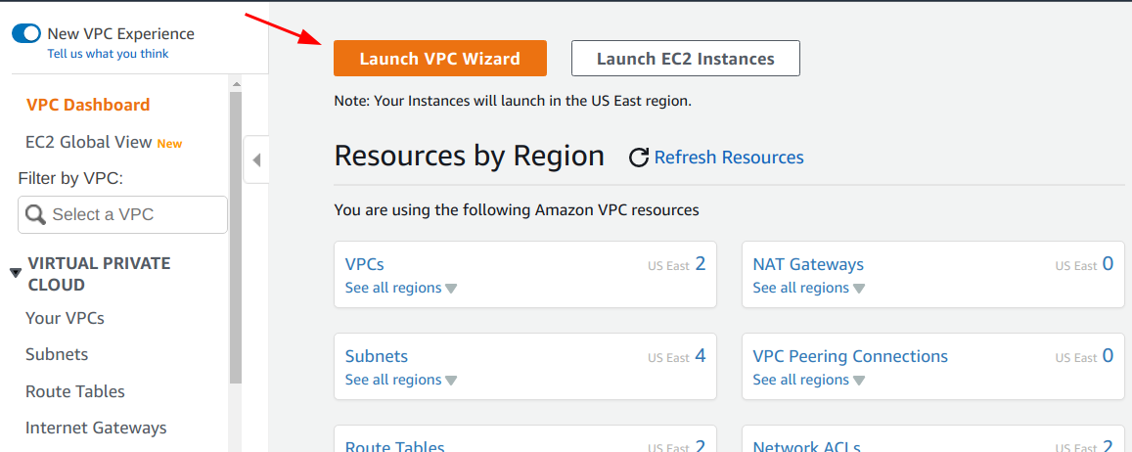Collapse the Virtual Private Cloud section arrow
The height and width of the screenshot is (452, 1132).
pyautogui.click(x=16, y=273)
